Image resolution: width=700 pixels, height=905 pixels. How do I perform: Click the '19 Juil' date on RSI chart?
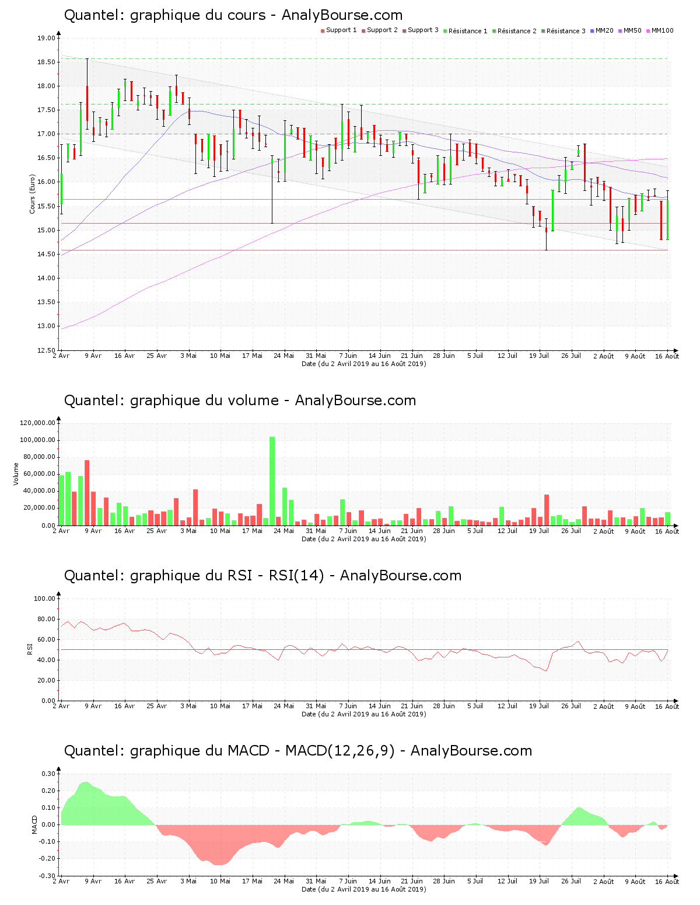point(539,706)
